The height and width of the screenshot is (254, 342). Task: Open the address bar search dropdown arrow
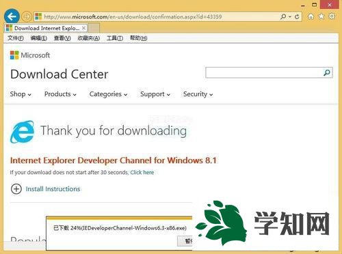(290, 16)
